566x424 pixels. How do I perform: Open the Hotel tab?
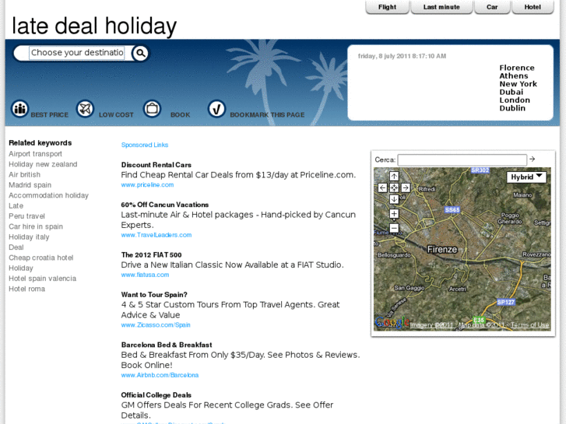tap(533, 7)
